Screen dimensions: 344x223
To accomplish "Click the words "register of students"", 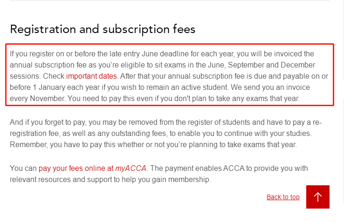I will [191, 122].
